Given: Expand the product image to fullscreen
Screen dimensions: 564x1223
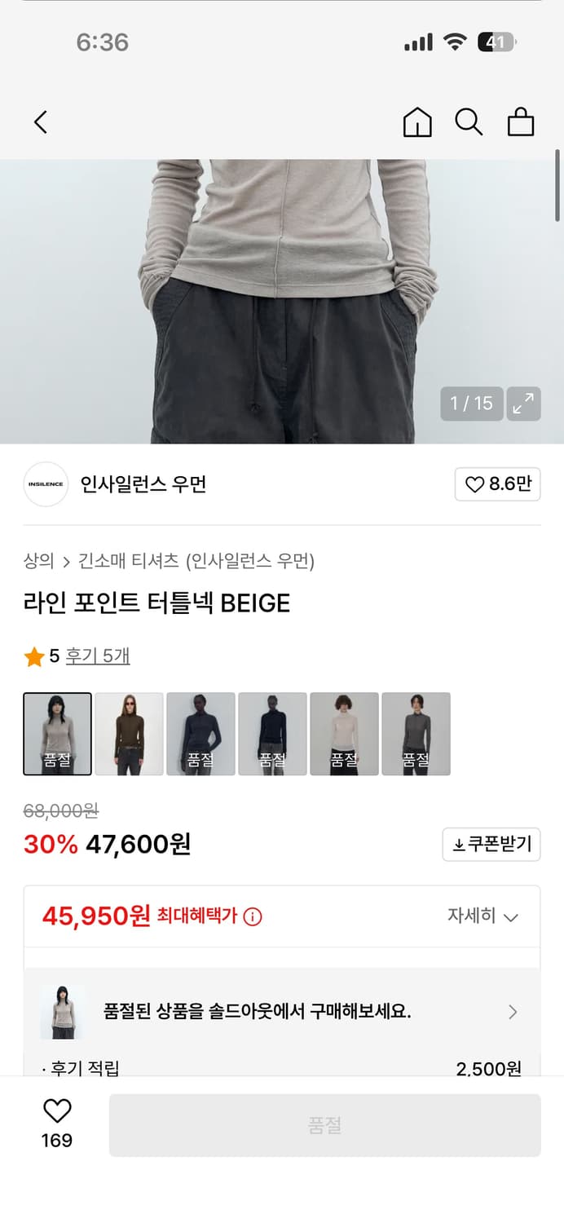Looking at the screenshot, I should [523, 404].
